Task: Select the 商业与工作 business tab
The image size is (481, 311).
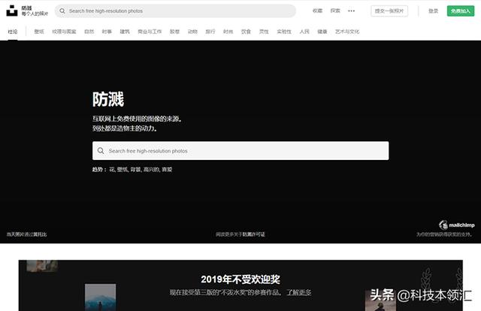Action: point(150,32)
